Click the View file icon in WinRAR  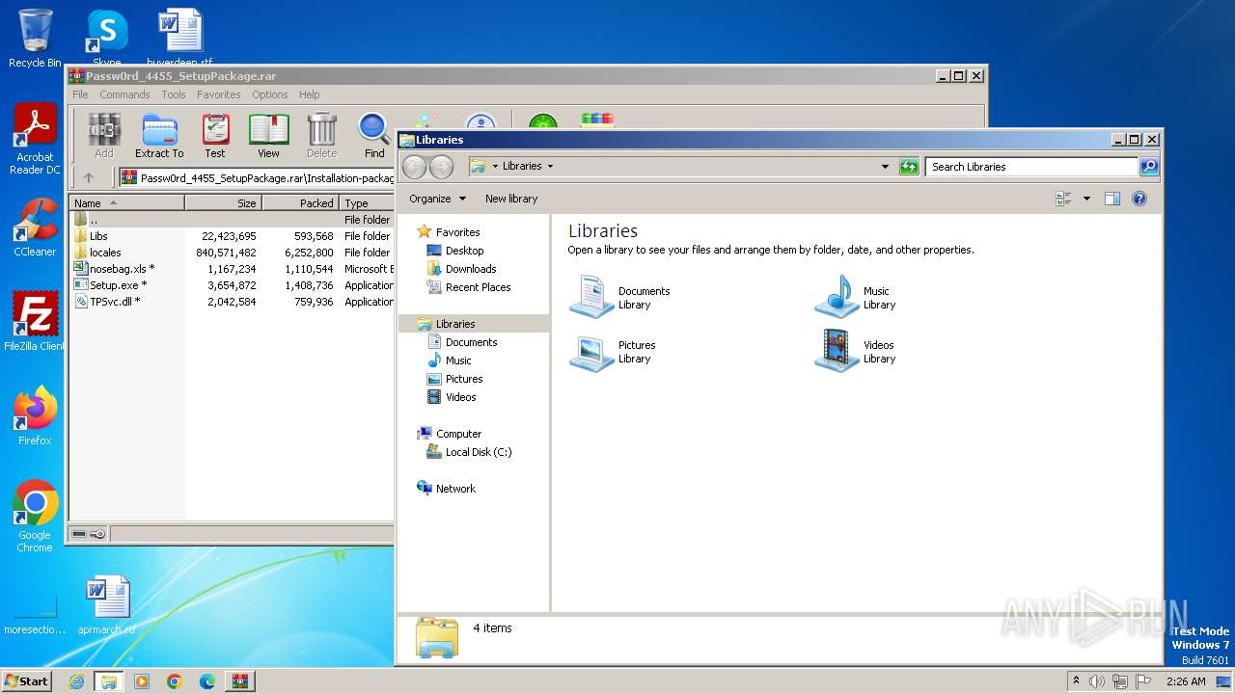coord(268,135)
